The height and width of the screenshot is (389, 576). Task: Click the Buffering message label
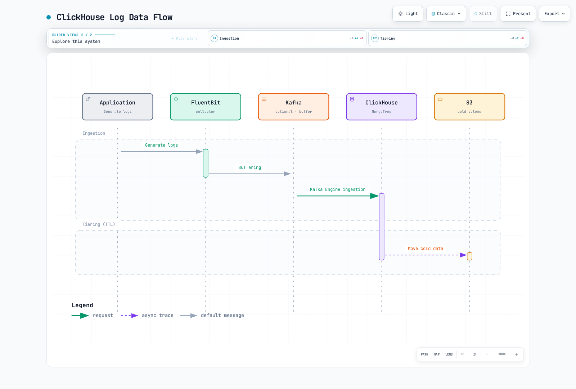coord(249,167)
